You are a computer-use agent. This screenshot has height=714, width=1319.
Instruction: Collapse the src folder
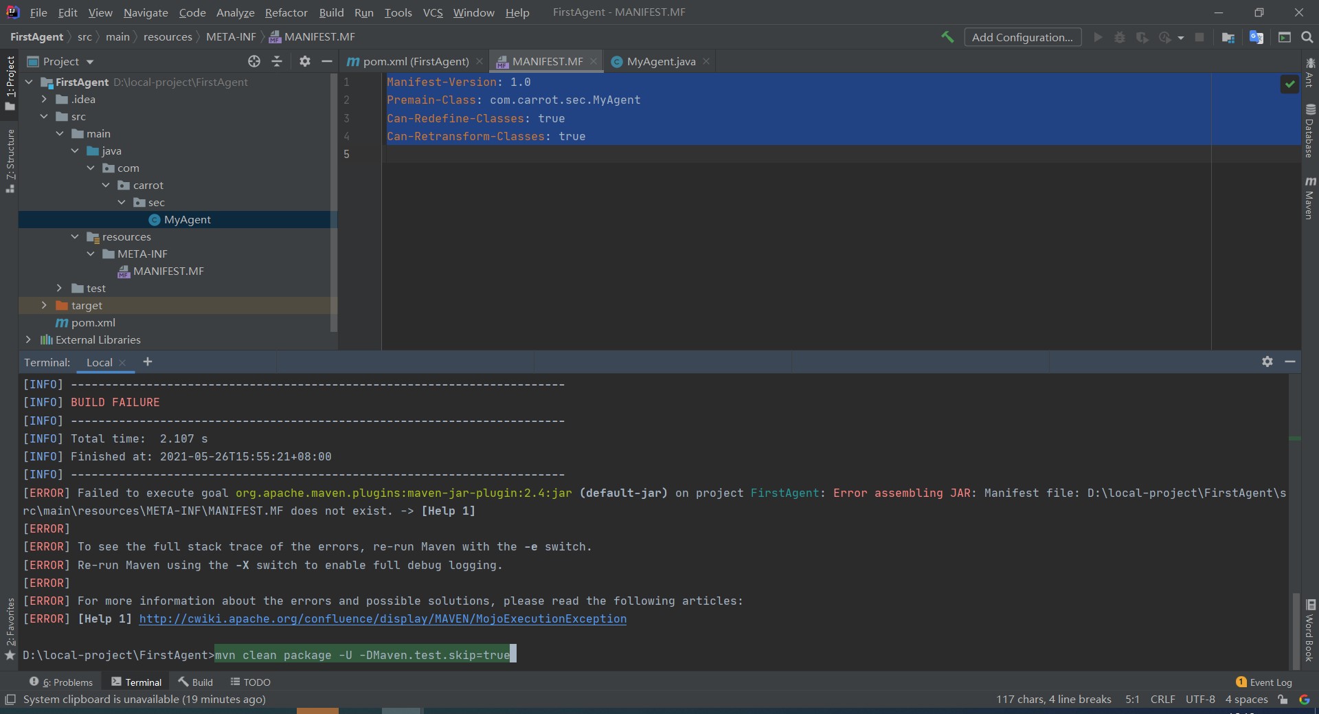point(44,116)
